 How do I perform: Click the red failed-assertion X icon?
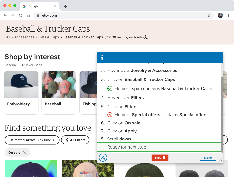(x=110, y=115)
